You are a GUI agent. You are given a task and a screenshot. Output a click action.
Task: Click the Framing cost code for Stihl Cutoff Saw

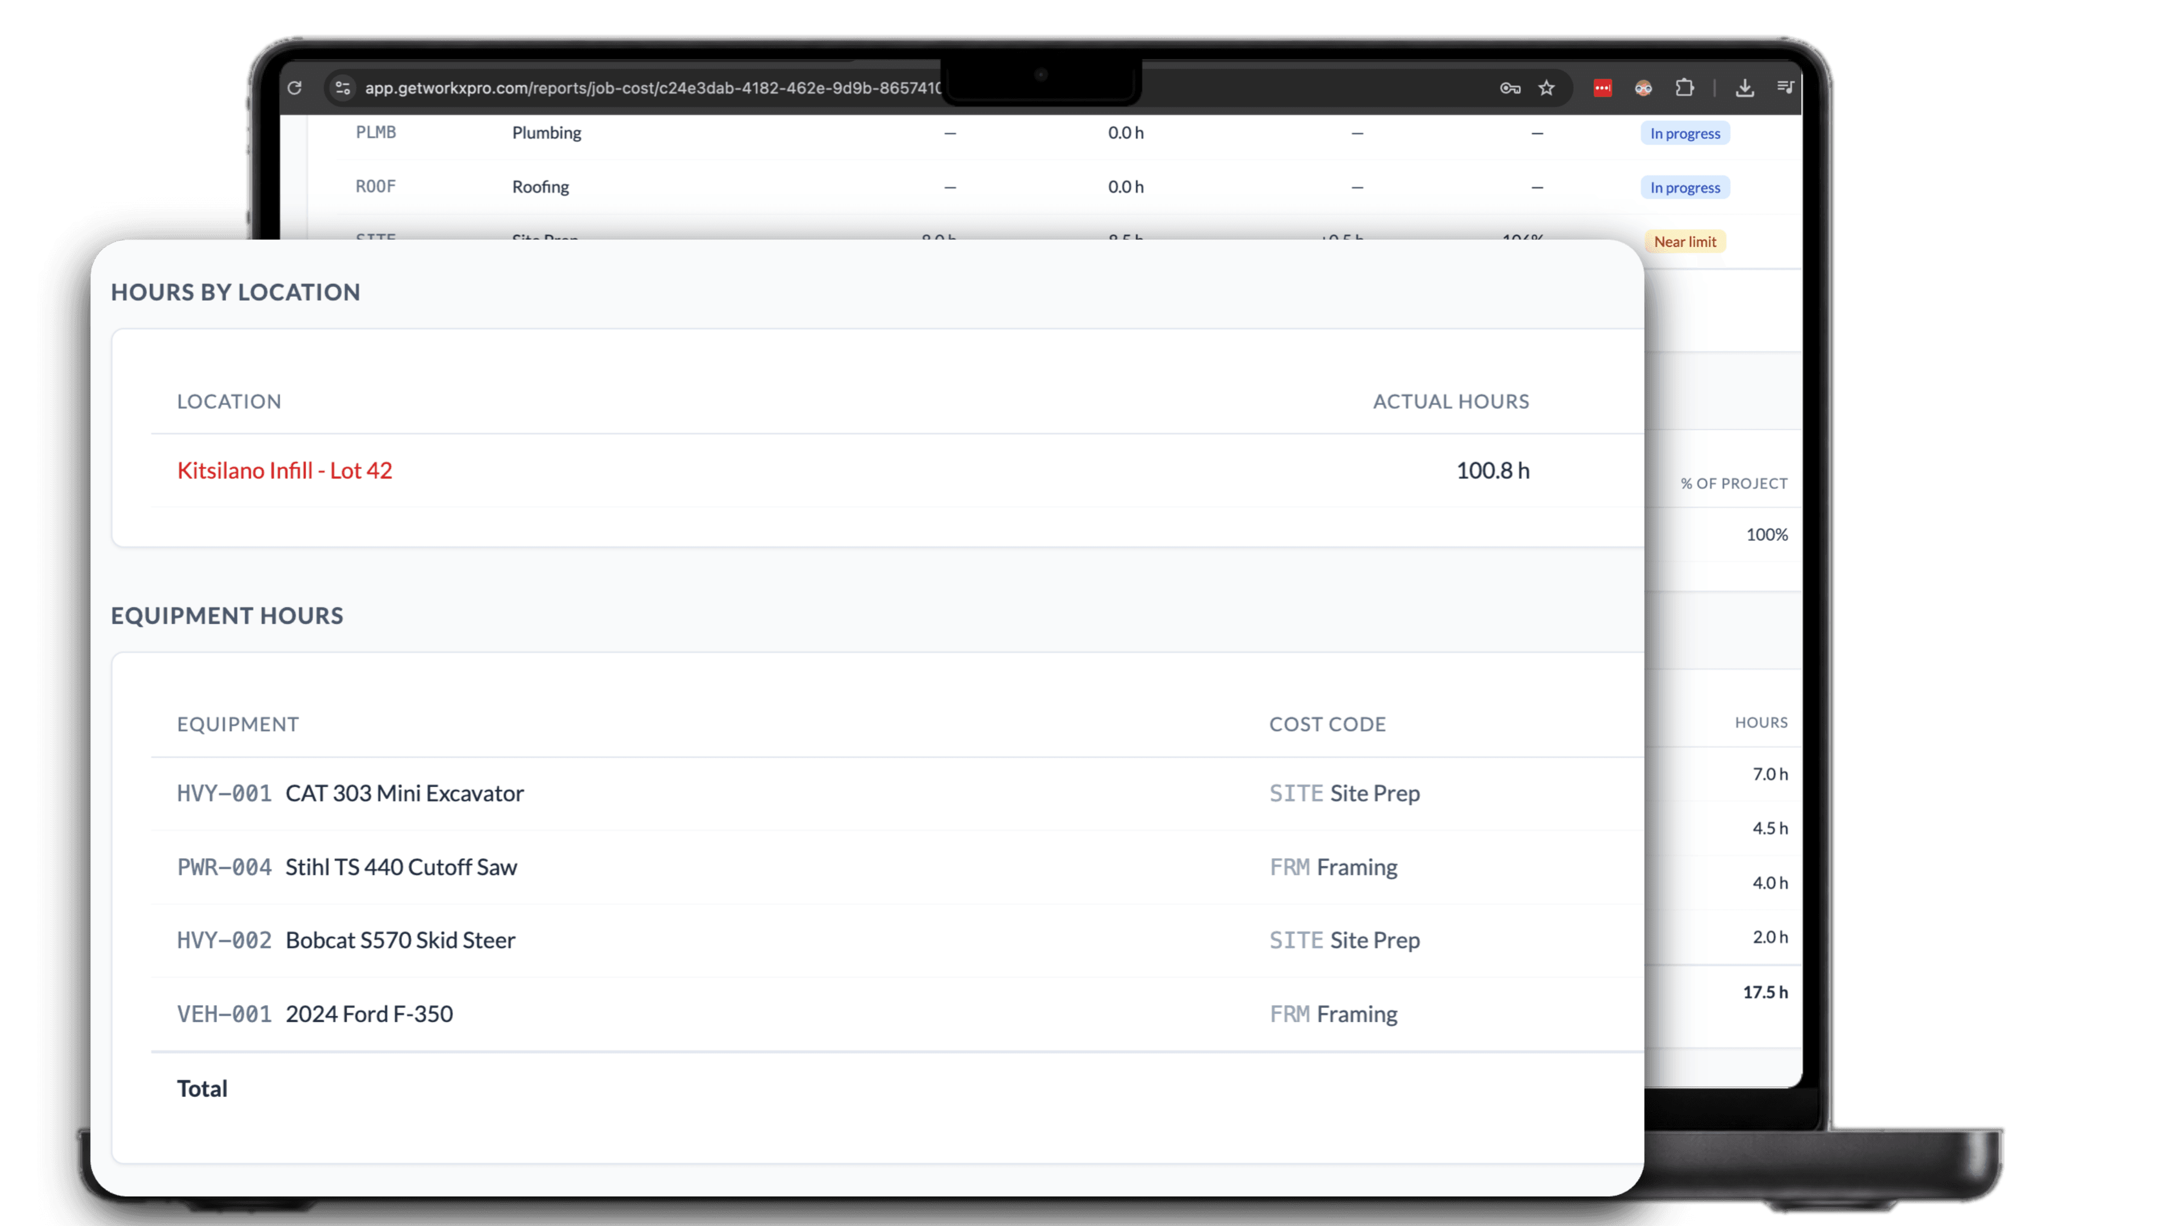1333,867
